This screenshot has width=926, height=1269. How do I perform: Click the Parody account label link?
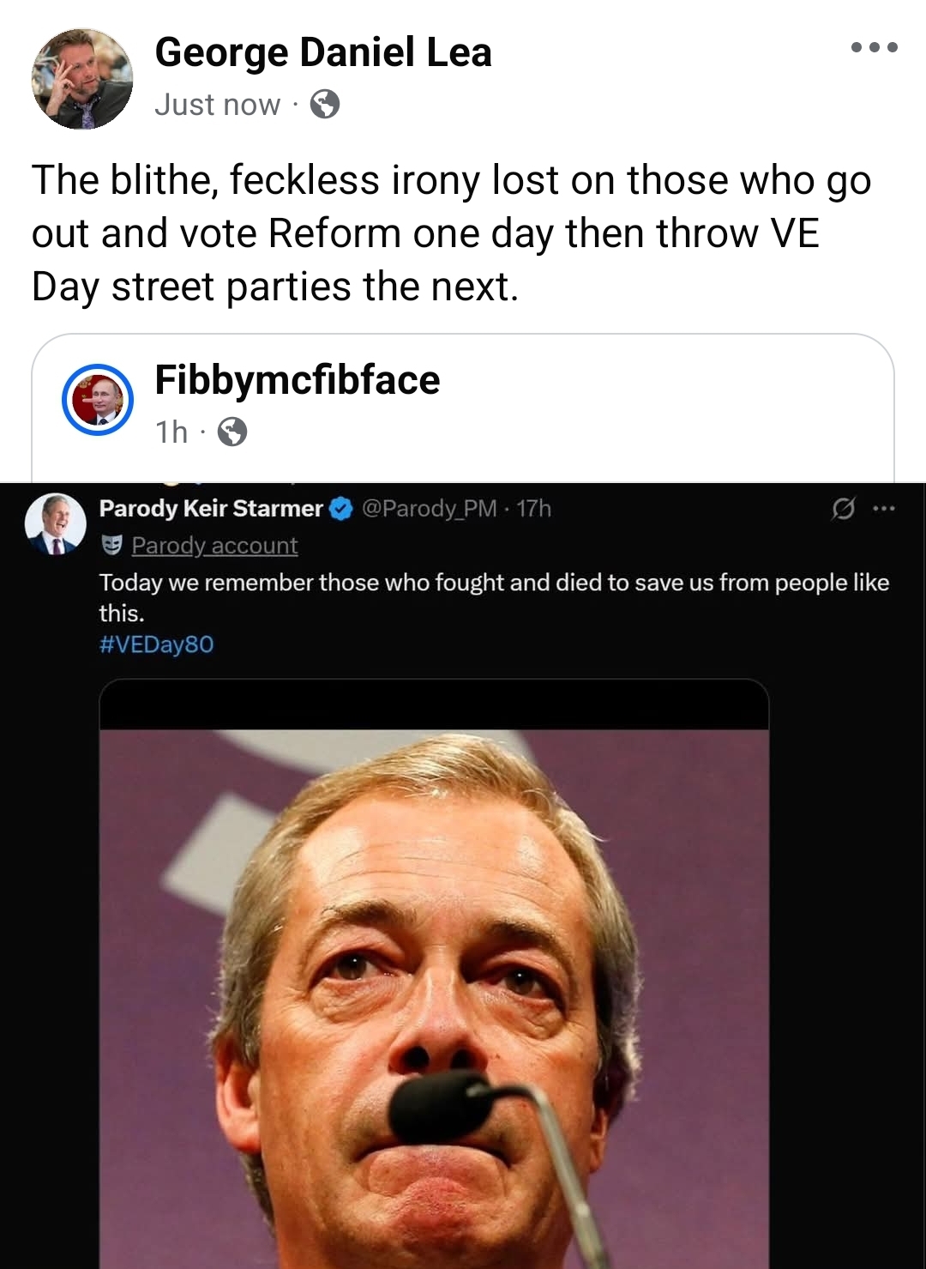point(214,546)
